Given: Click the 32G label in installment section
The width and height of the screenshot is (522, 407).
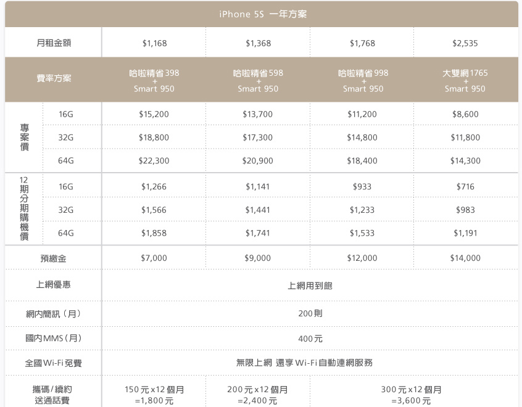Looking at the screenshot, I should tap(65, 210).
